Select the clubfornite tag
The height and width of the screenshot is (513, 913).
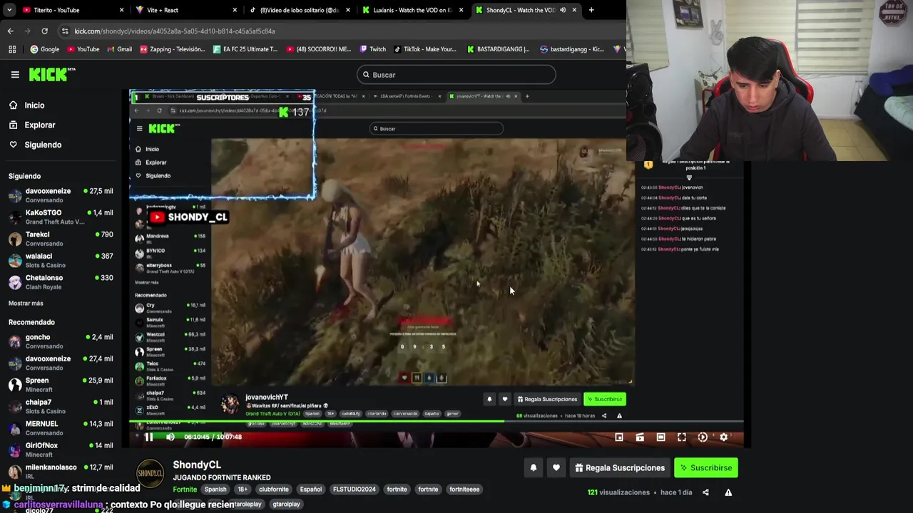click(x=274, y=489)
